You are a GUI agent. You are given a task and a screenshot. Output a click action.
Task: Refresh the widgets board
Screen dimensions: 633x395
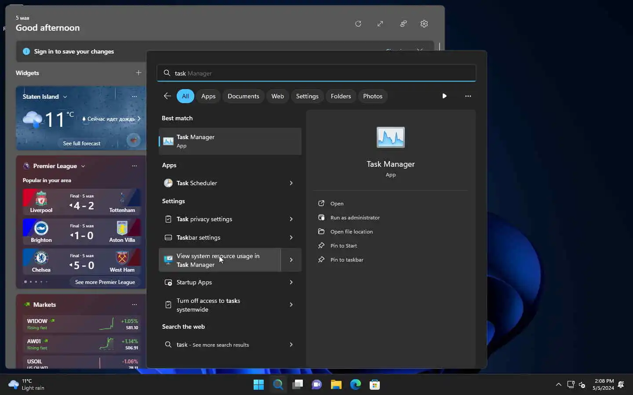[358, 24]
